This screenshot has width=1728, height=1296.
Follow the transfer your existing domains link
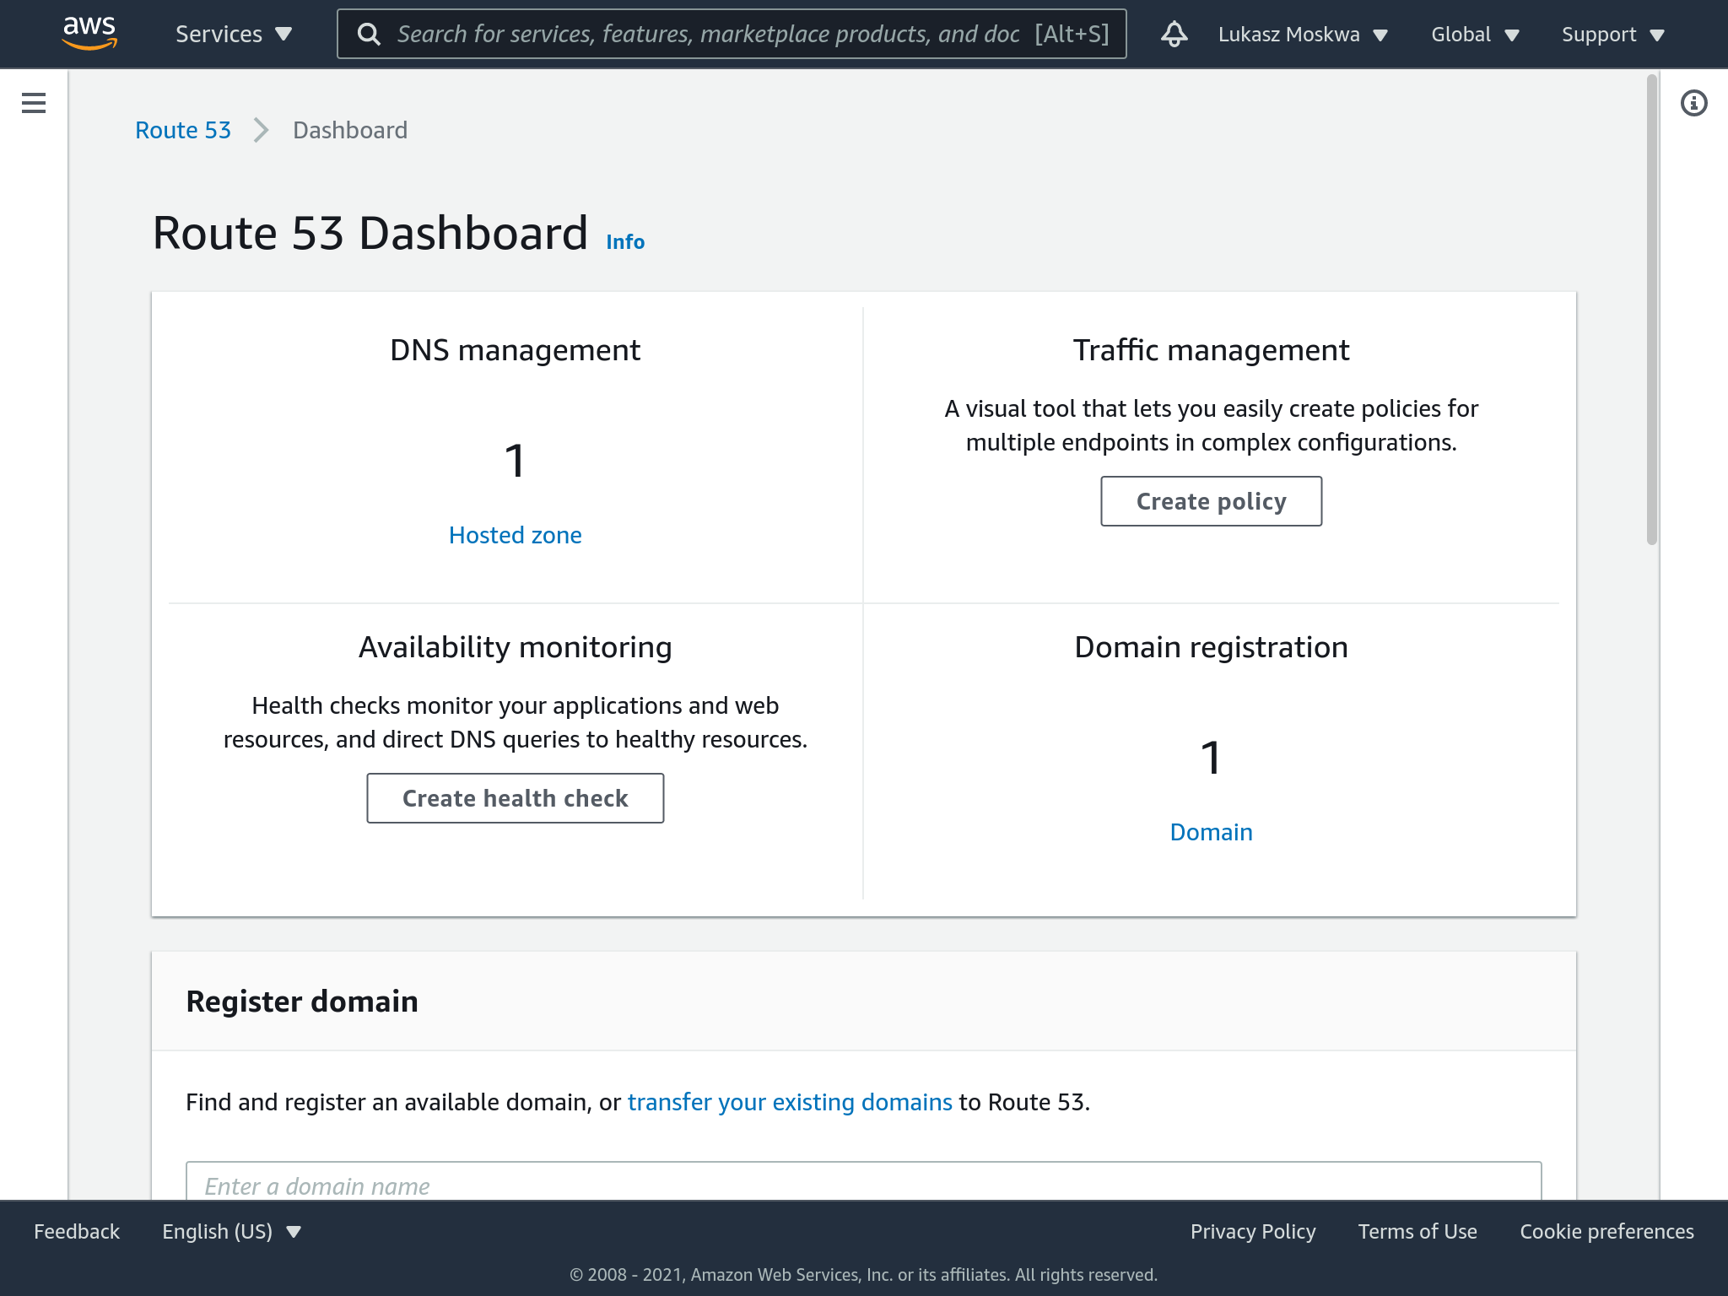point(789,1102)
